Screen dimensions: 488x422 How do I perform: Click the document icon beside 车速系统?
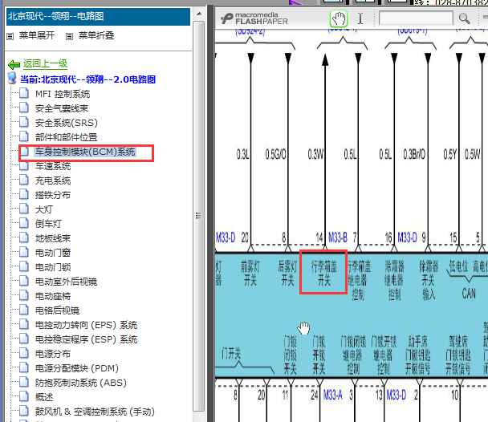(x=24, y=167)
